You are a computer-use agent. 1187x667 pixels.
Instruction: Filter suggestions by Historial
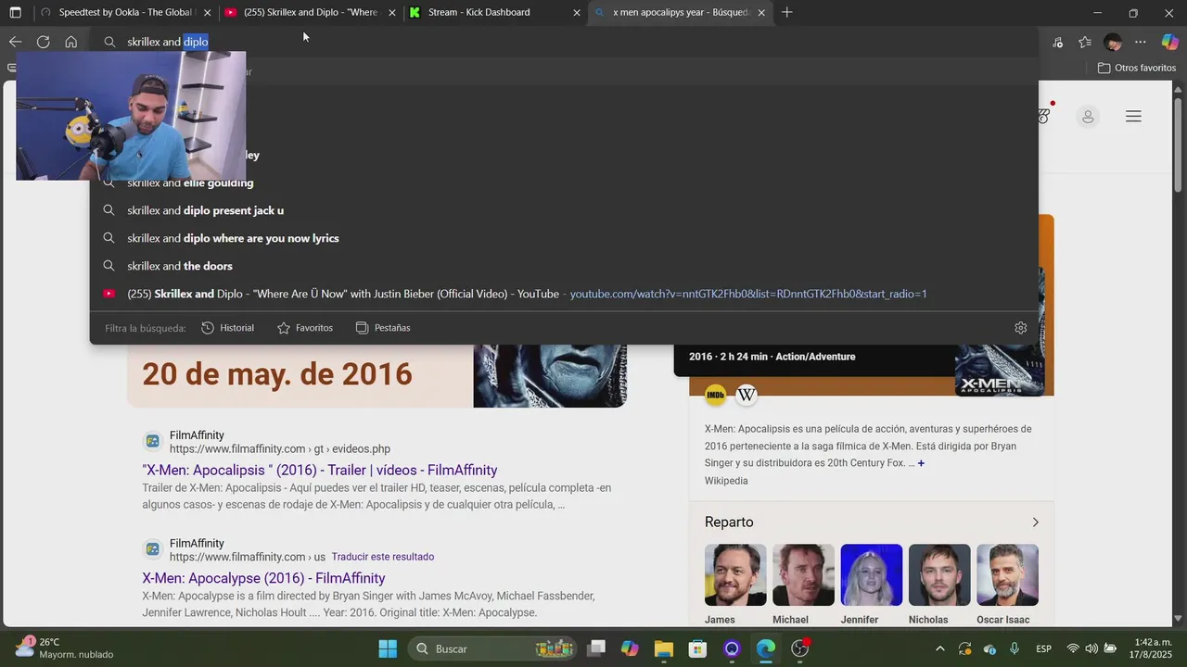pyautogui.click(x=227, y=328)
